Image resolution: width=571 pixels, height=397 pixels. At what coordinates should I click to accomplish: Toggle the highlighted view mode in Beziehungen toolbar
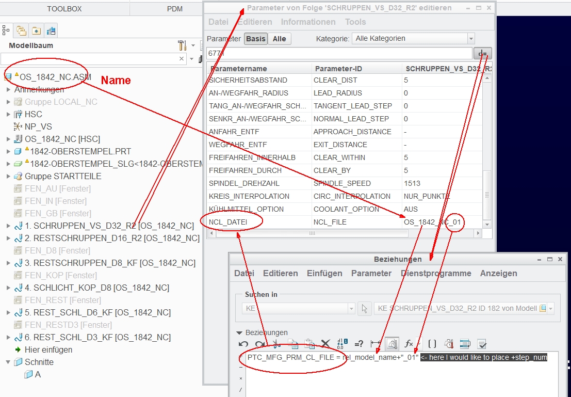(393, 343)
